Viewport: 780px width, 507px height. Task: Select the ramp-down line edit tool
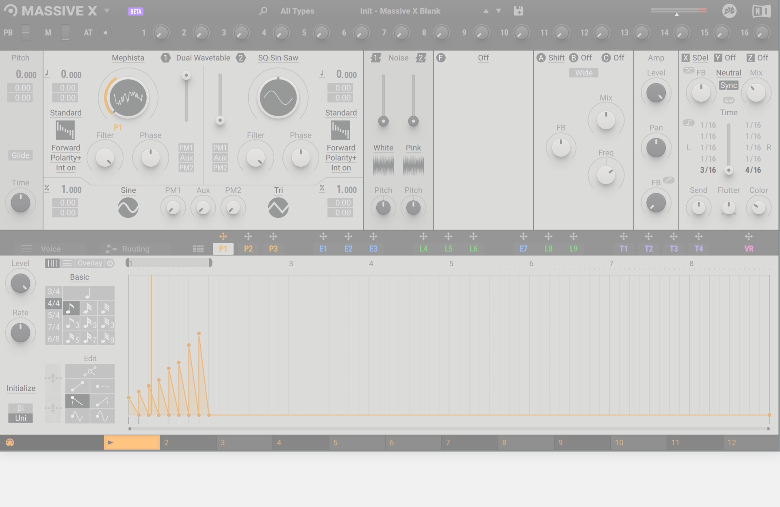pyautogui.click(x=77, y=401)
